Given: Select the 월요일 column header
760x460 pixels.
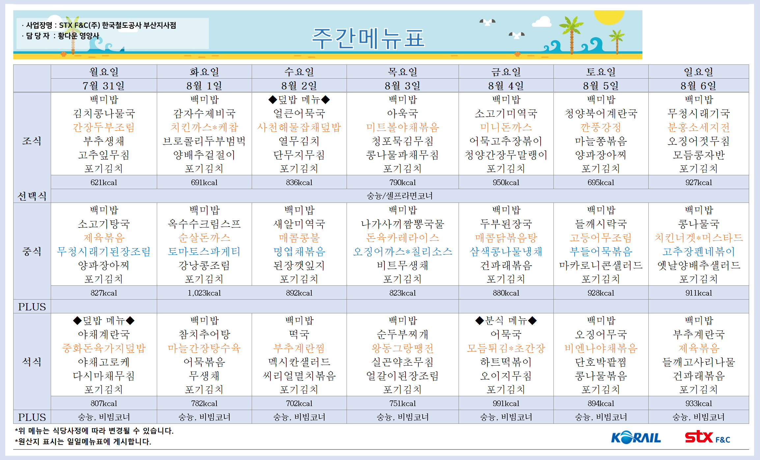Looking at the screenshot, I should pyautogui.click(x=104, y=72).
